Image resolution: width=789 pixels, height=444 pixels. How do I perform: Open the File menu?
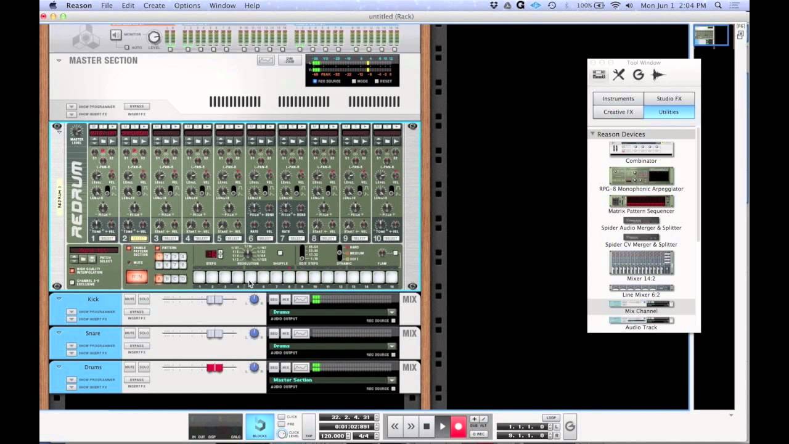click(x=107, y=6)
